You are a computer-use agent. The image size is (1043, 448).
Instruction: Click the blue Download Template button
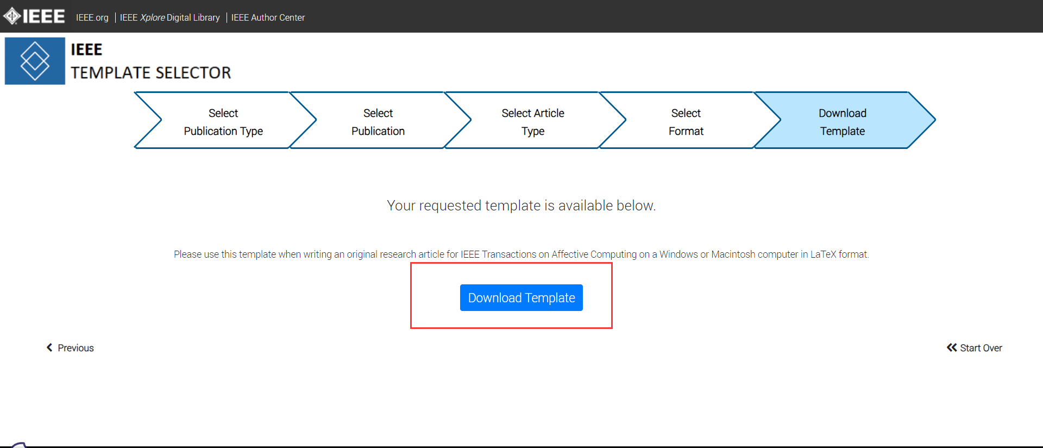521,298
